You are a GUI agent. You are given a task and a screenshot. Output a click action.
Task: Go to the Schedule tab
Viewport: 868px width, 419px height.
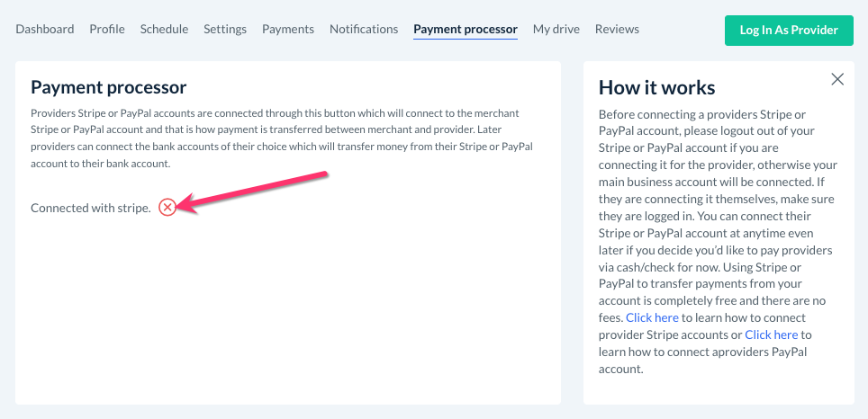[x=164, y=29]
